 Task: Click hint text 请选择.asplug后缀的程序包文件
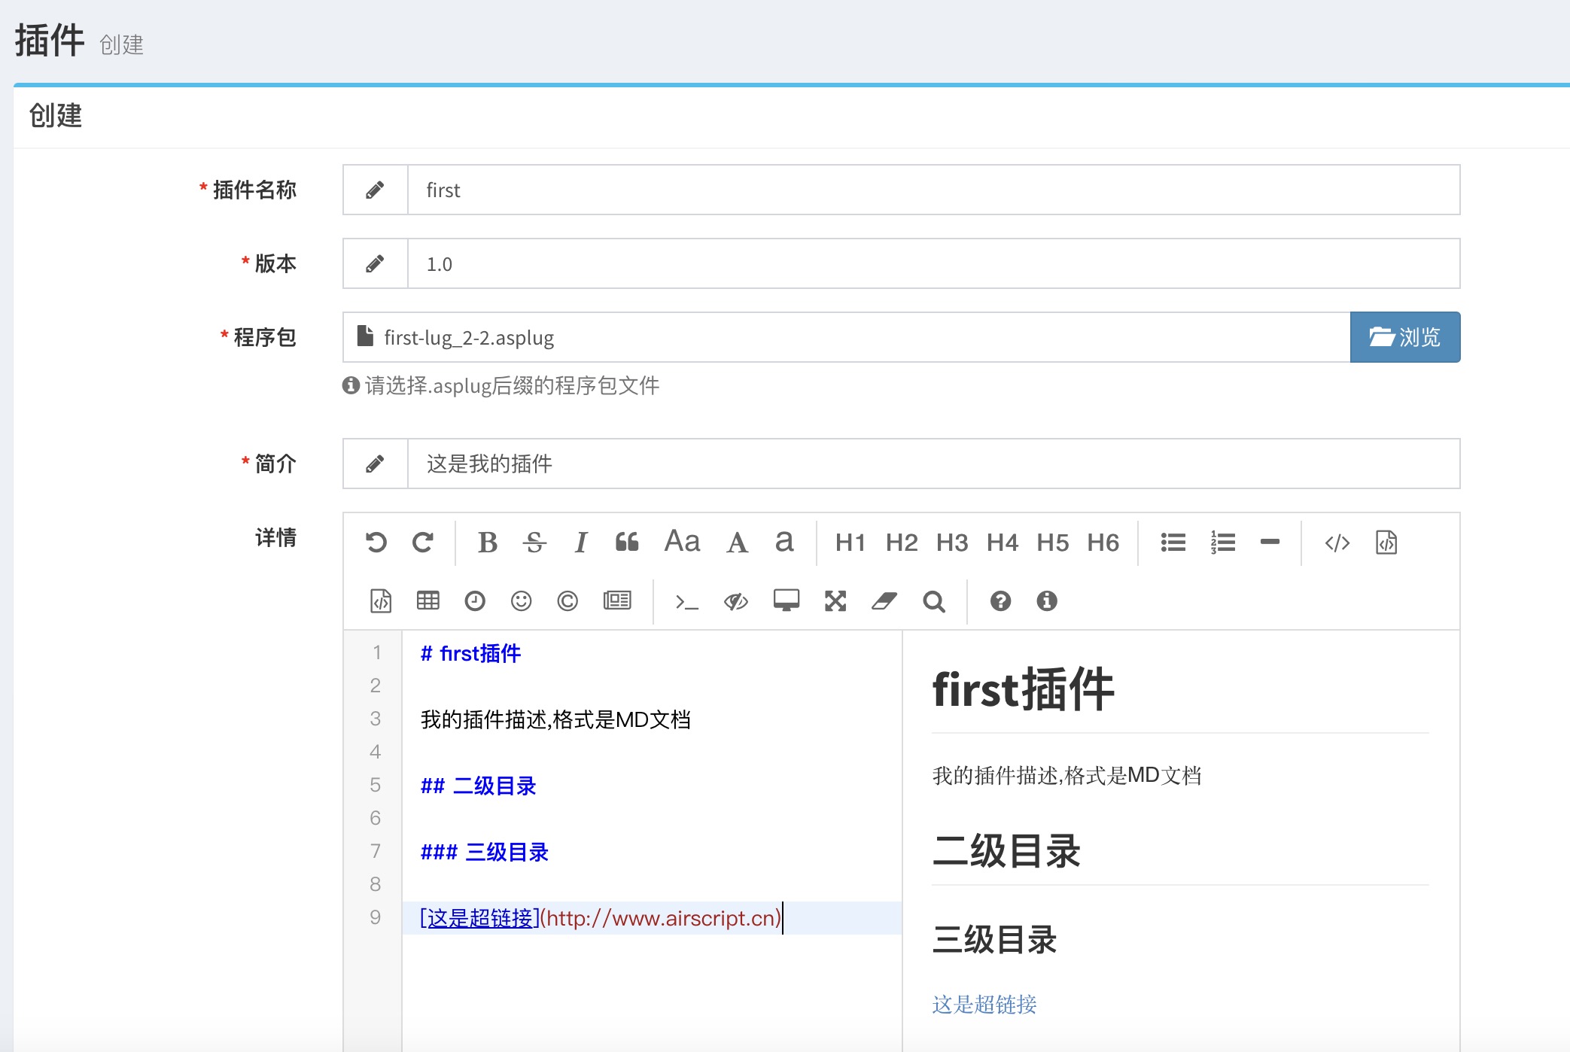point(512,386)
